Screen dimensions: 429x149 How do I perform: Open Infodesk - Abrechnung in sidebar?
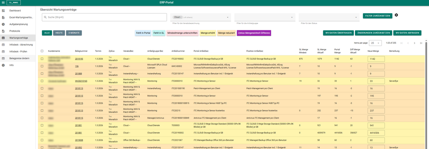(x=21, y=45)
